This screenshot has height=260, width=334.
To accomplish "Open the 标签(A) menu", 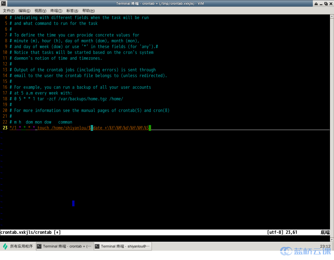I will (x=72, y=11).
